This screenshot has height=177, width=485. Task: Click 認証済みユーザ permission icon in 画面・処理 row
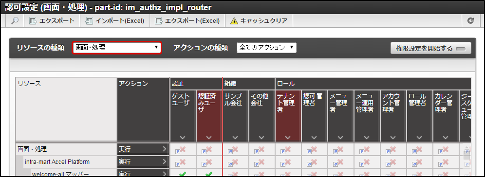pyautogui.click(x=206, y=150)
